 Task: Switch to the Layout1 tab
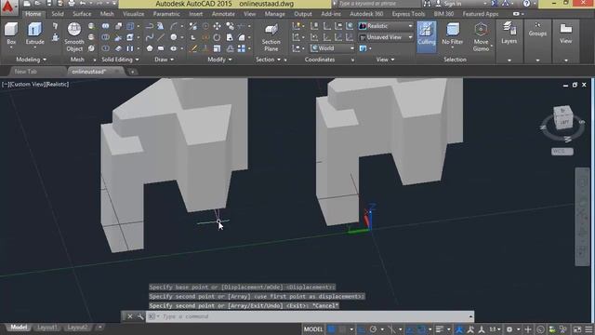click(47, 328)
